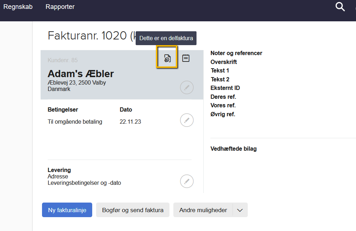Click the pencil to edit customer Adam's Æbler
Image resolution: width=356 pixels, height=231 pixels.
(x=187, y=87)
